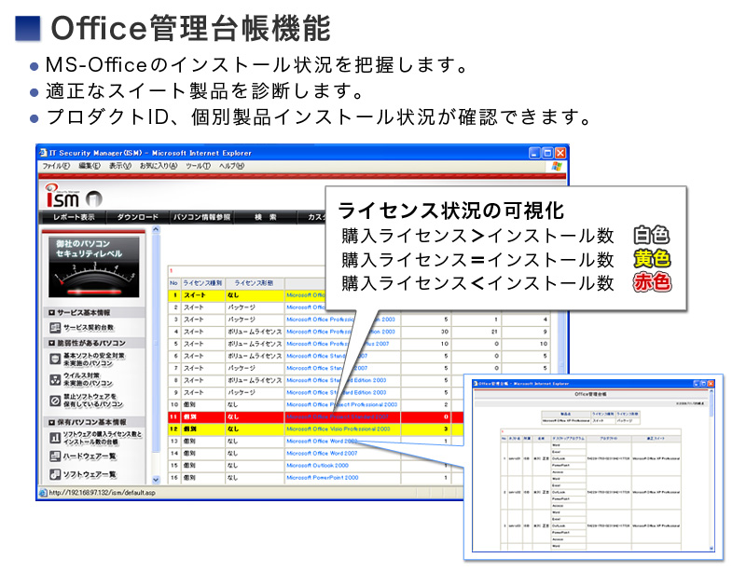The height and width of the screenshot is (572, 746).
Task: Open ハードウェア一覧 link
Action: click(90, 456)
